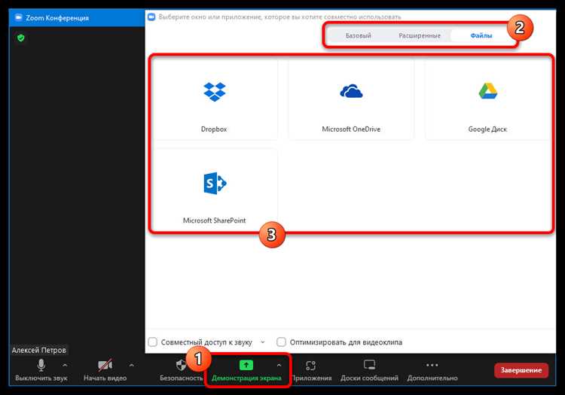Screen dimensions: 565x395
Task: Switch to the Расширенные tab
Action: click(420, 35)
